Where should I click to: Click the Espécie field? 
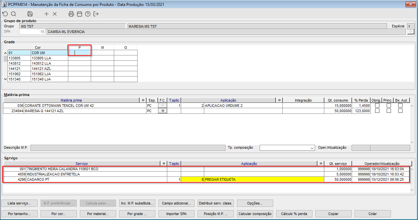click(410, 26)
